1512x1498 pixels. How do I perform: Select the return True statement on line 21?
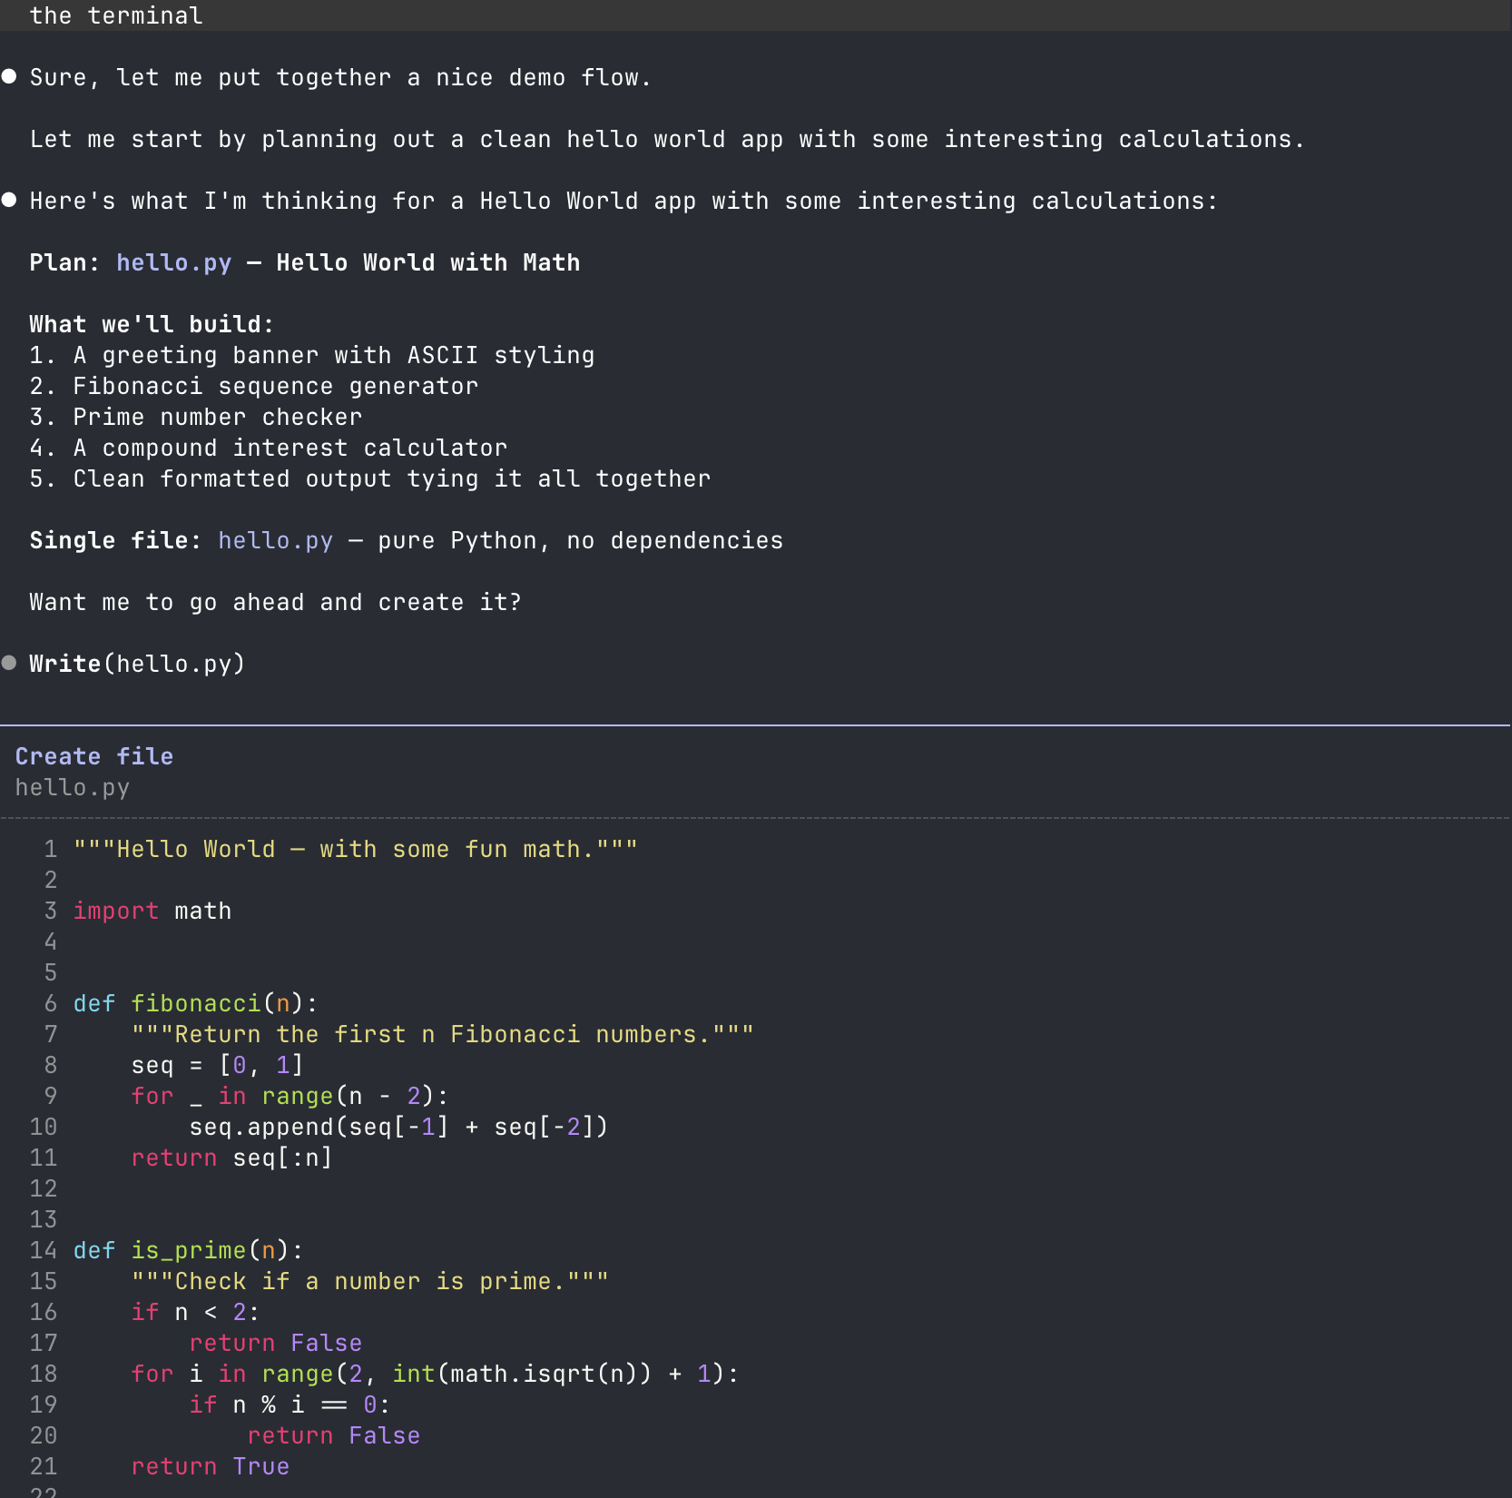[x=210, y=1466]
